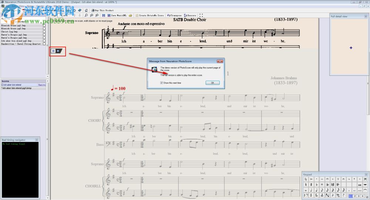The height and width of the screenshot is (200, 370).
Task: Collapse the Keypad panel
Action: click(x=366, y=174)
